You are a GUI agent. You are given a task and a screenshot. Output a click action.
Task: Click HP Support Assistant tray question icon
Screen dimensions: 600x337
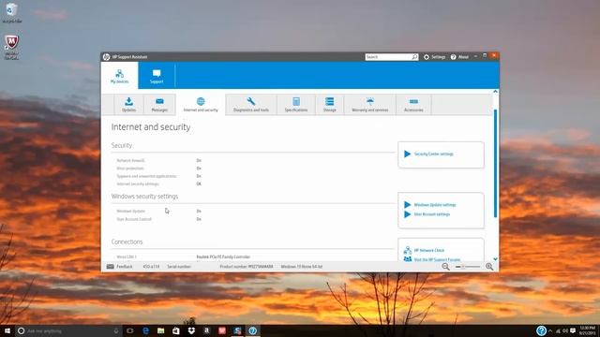[x=541, y=330]
